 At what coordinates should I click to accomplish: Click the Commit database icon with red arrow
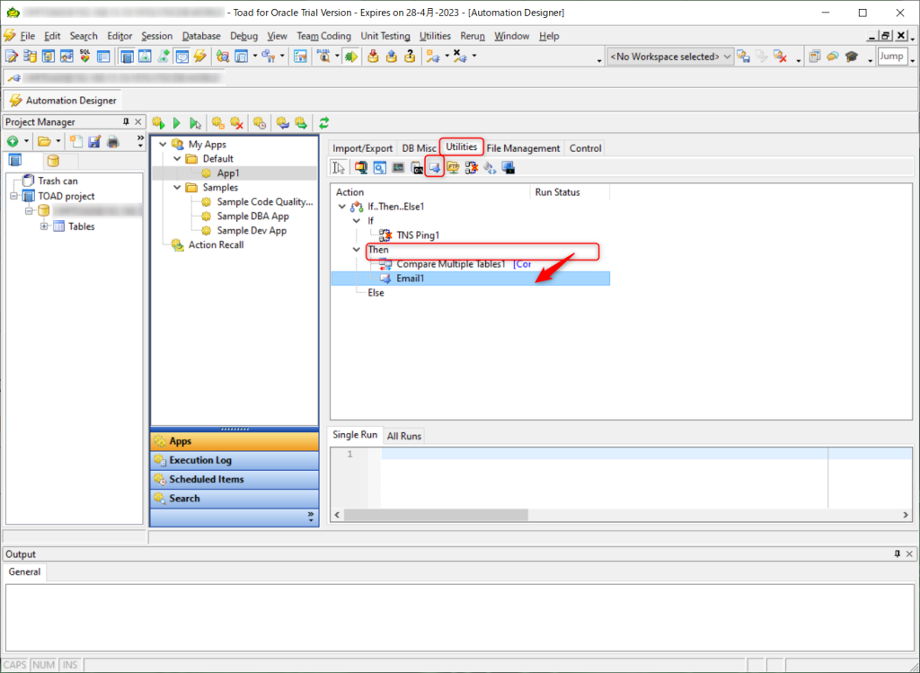point(373,57)
